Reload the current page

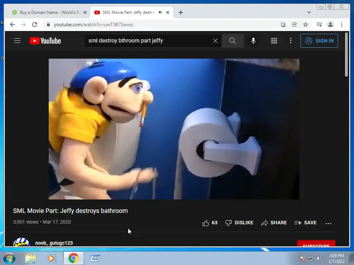(35, 24)
